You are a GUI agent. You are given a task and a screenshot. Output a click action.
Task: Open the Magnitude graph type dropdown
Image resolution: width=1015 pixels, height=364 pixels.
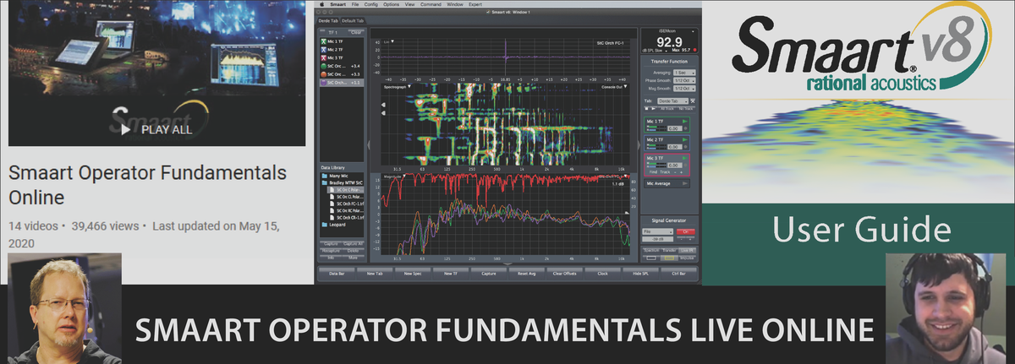click(395, 177)
